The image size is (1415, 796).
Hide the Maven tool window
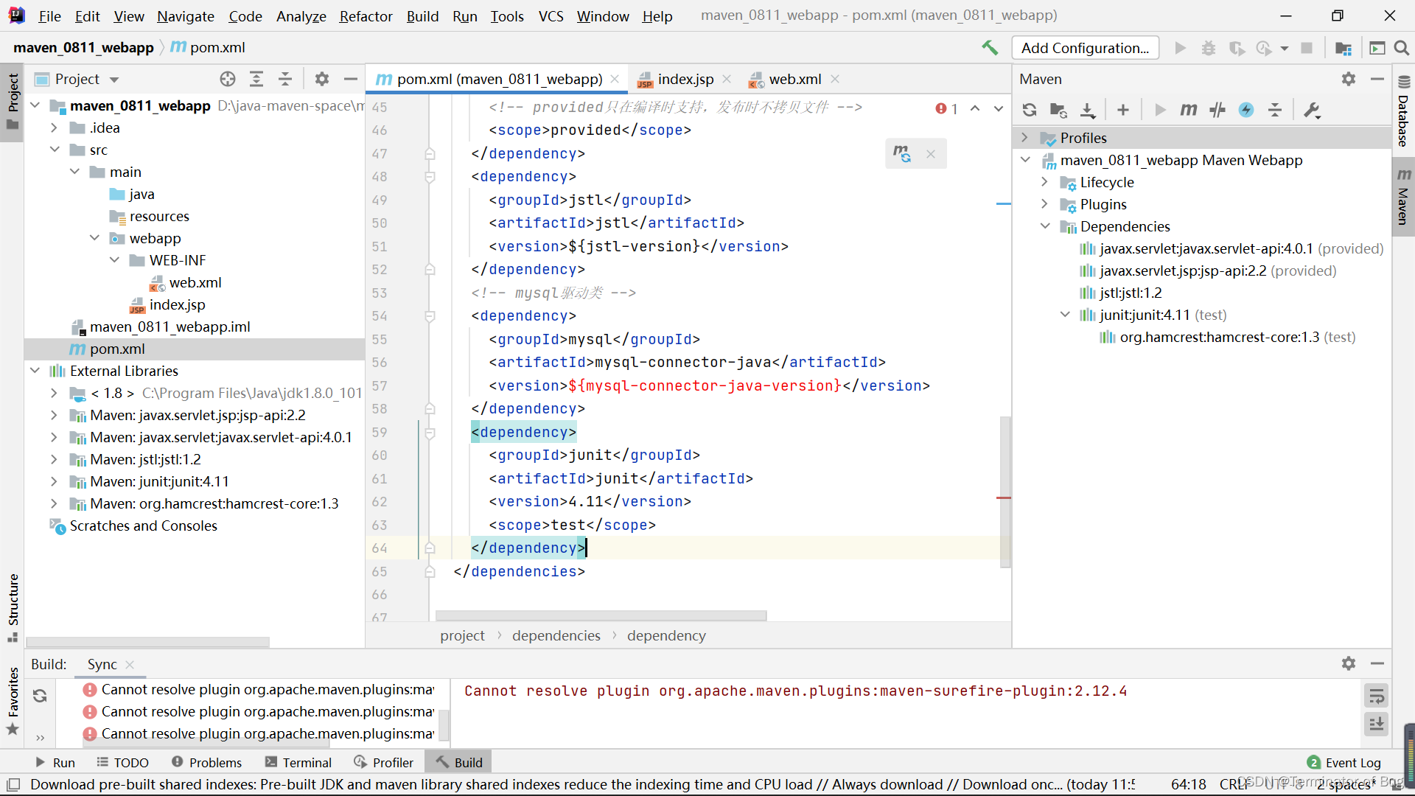click(x=1377, y=79)
